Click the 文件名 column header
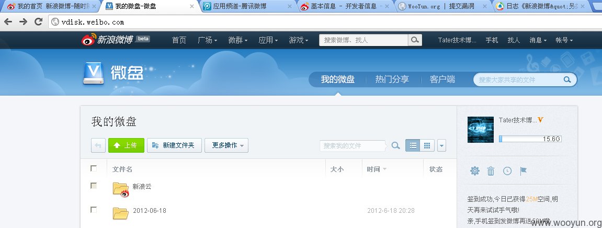602x228 pixels. 122,169
